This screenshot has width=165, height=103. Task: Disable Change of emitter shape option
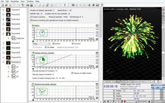(72, 73)
